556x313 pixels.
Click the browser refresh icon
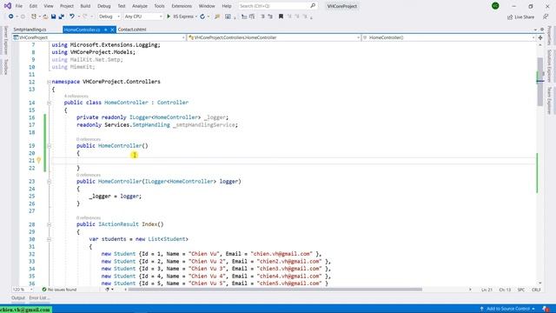click(202, 17)
